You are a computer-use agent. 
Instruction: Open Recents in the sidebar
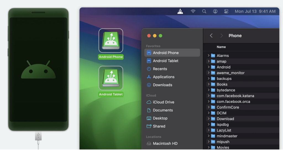(172, 69)
